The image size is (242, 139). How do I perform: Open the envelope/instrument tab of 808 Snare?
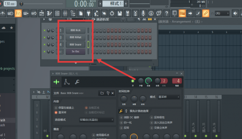pyautogui.click(x=67, y=82)
